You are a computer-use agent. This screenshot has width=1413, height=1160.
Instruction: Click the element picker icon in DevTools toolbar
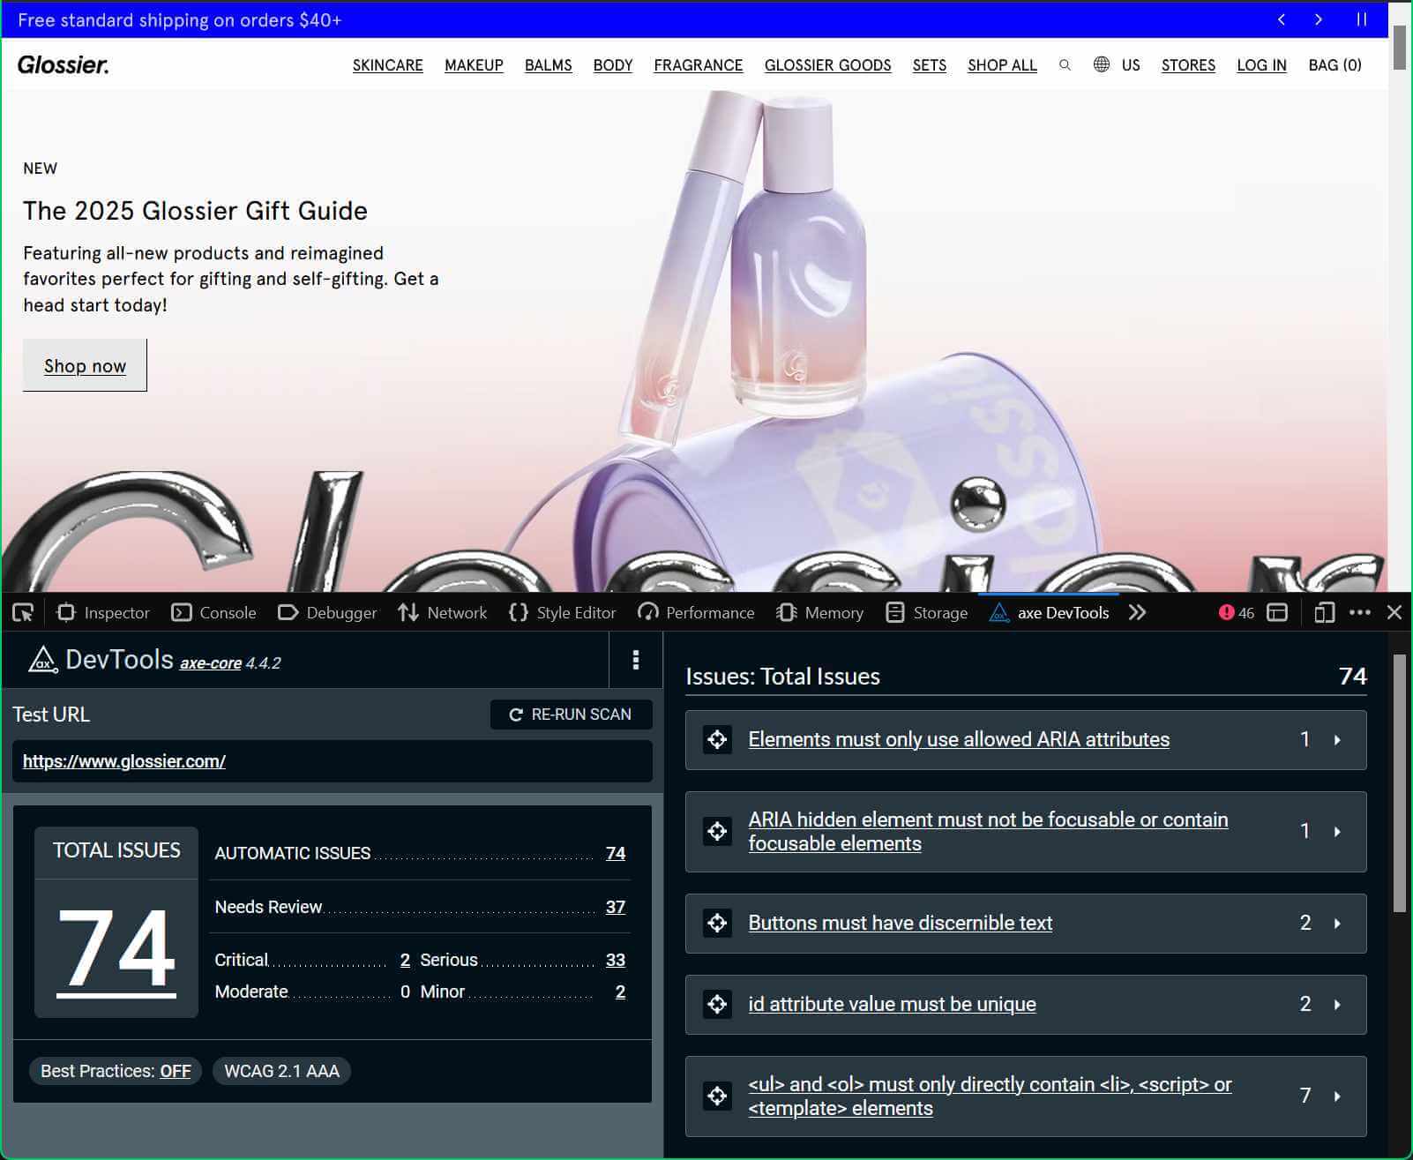pyautogui.click(x=23, y=612)
